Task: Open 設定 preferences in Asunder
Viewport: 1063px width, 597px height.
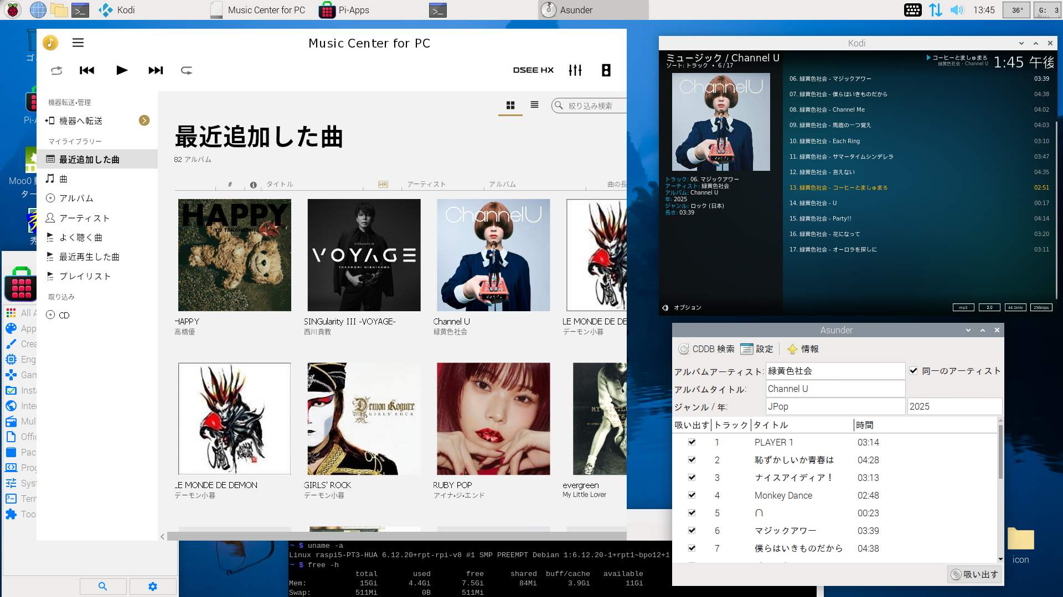Action: (757, 349)
